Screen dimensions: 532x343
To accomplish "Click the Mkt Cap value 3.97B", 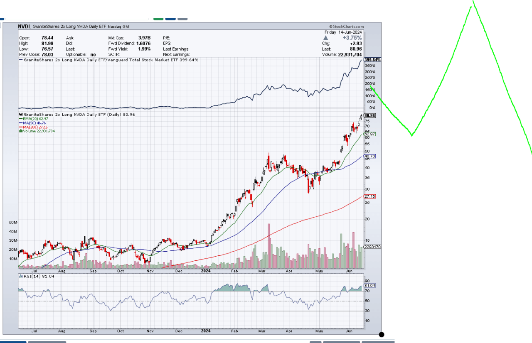I will coord(144,38).
